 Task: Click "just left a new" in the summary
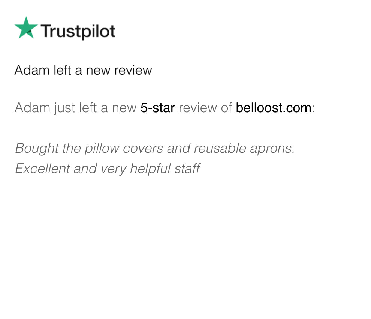pos(95,108)
